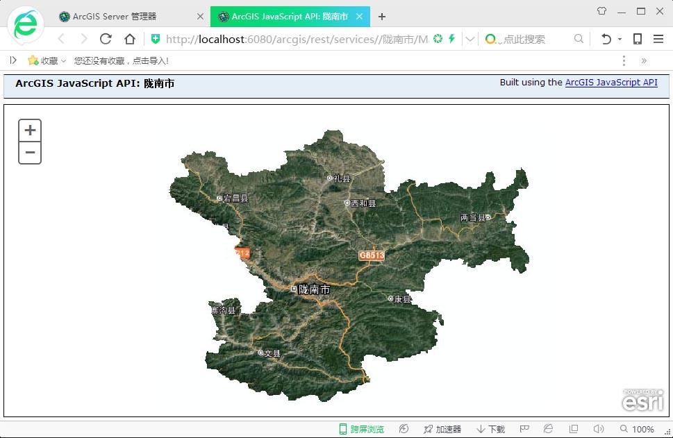Expand the bookmarks bar overflow chevrons
The width and height of the screenshot is (673, 438).
[x=644, y=61]
